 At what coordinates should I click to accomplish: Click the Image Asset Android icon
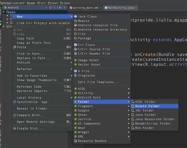click(x=76, y=60)
